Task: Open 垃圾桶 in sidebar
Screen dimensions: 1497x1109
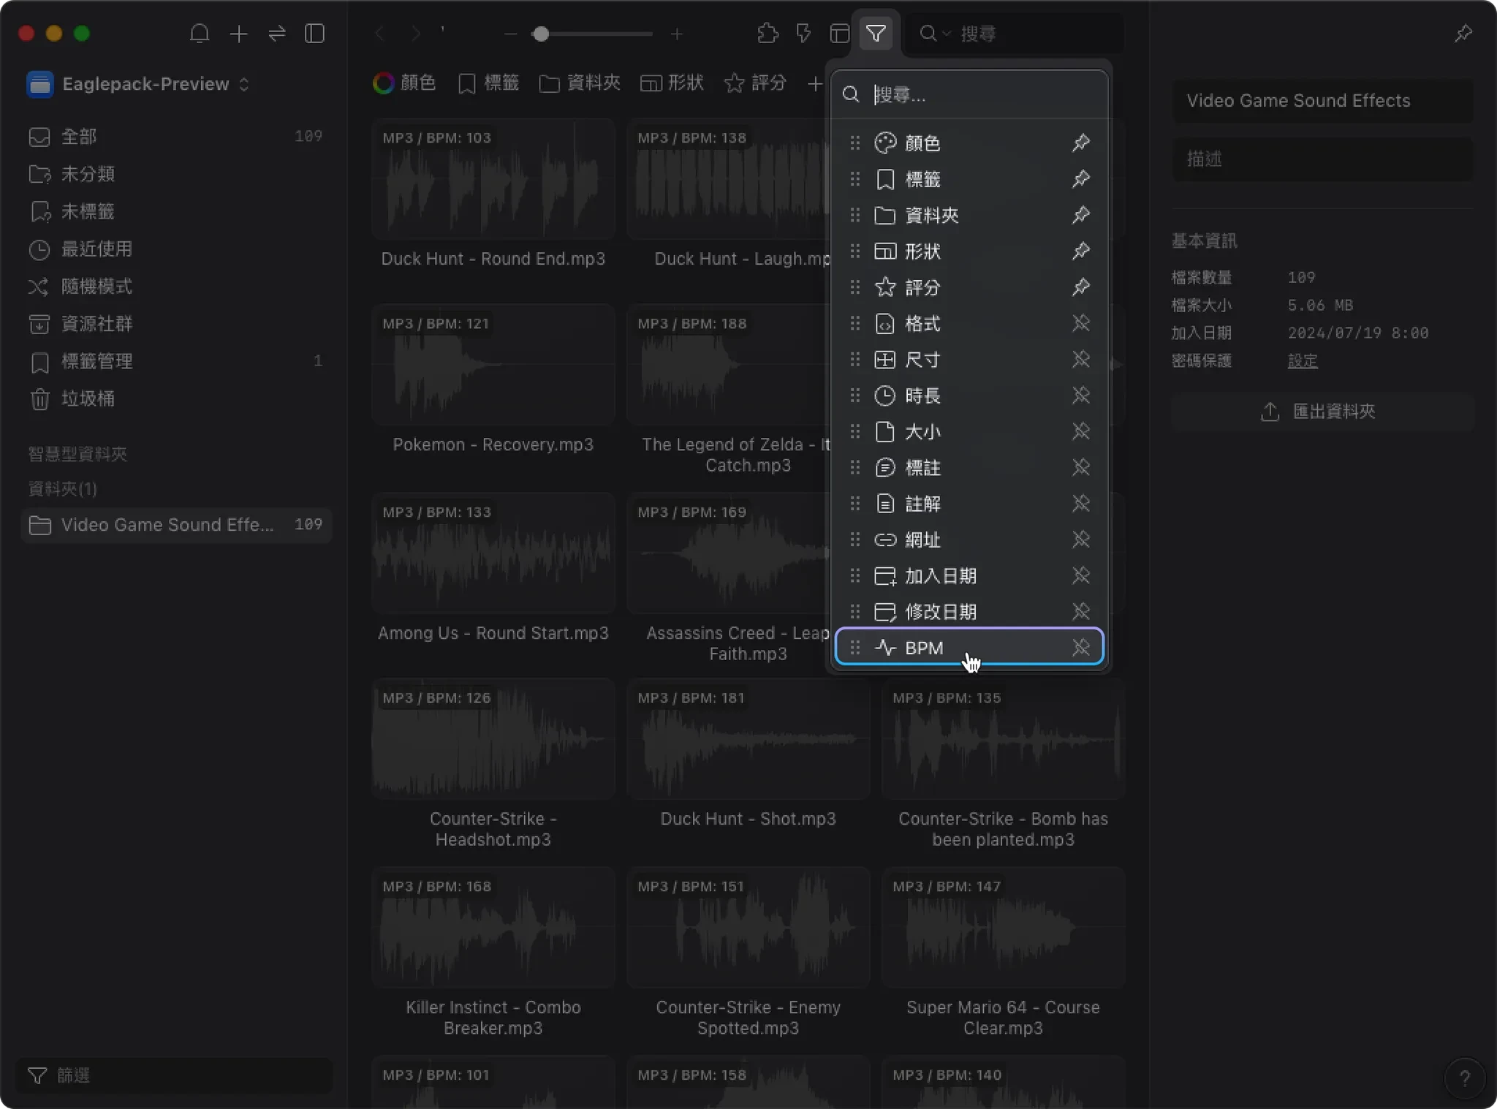Action: (x=175, y=398)
